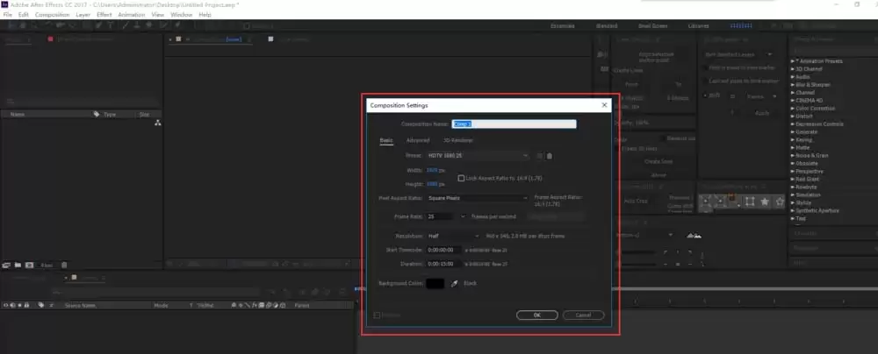Open the black Background Color swatch
Screen dimensions: 878x354
pyautogui.click(x=435, y=284)
